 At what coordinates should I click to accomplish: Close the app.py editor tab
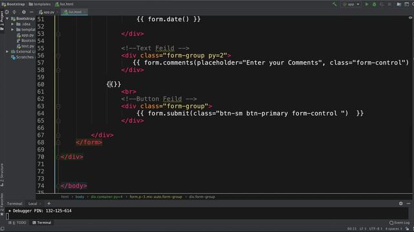pos(57,12)
